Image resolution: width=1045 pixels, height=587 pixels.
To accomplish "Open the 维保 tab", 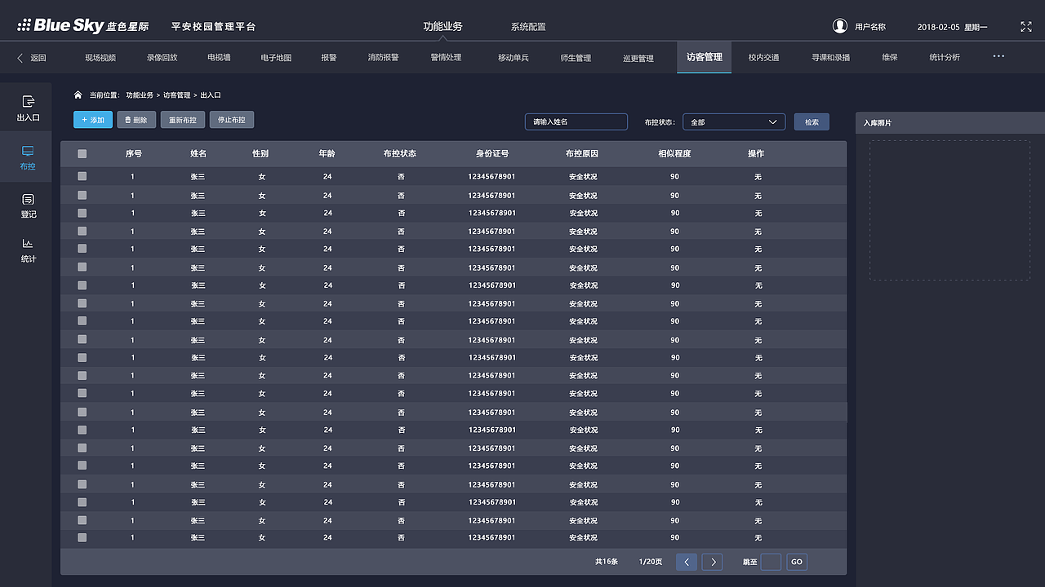I will pyautogui.click(x=890, y=58).
